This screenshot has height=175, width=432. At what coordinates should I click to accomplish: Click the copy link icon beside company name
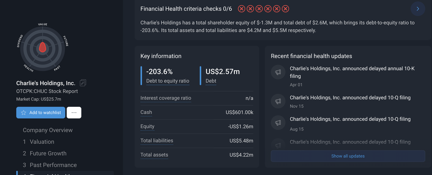click(83, 83)
